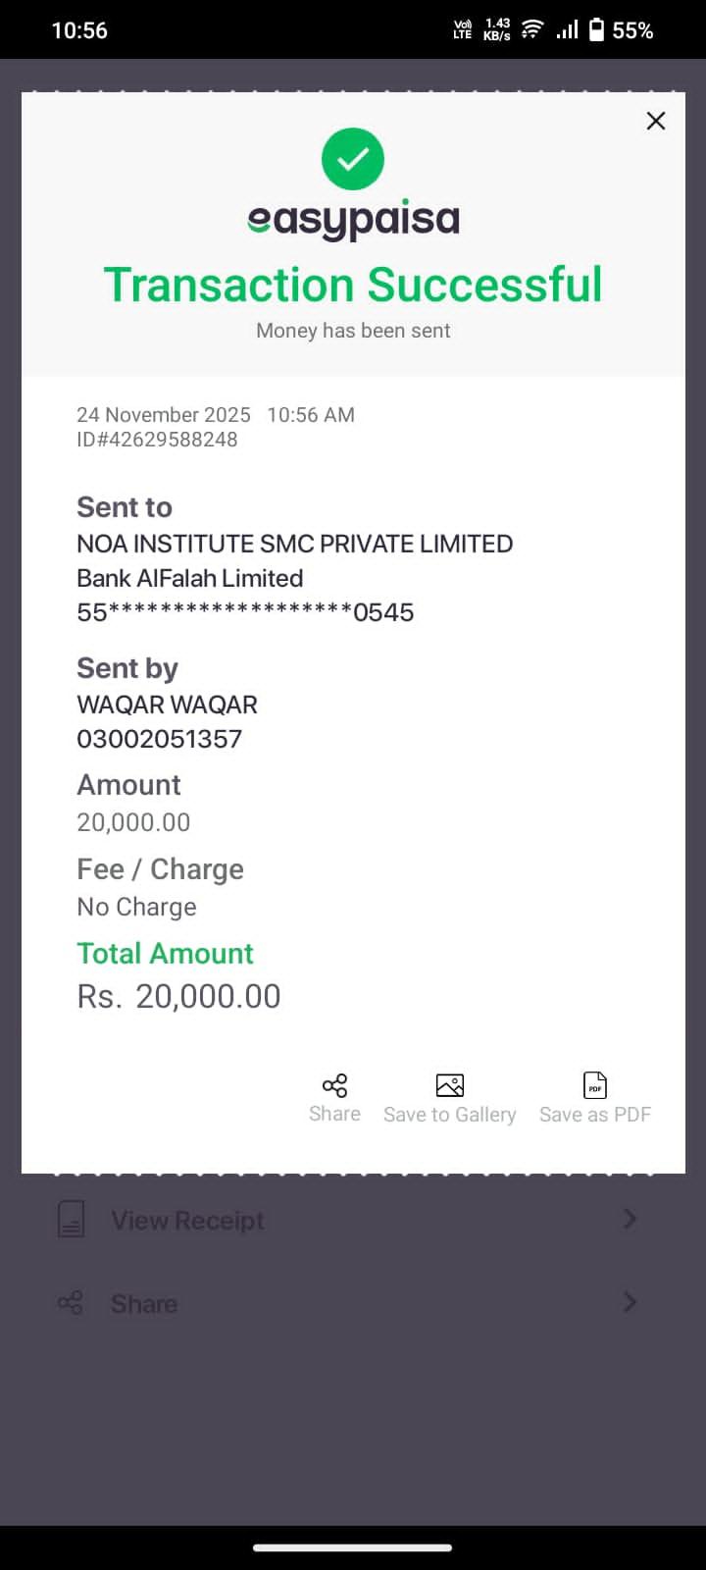Tap the background Share row icon

pos(71,1303)
